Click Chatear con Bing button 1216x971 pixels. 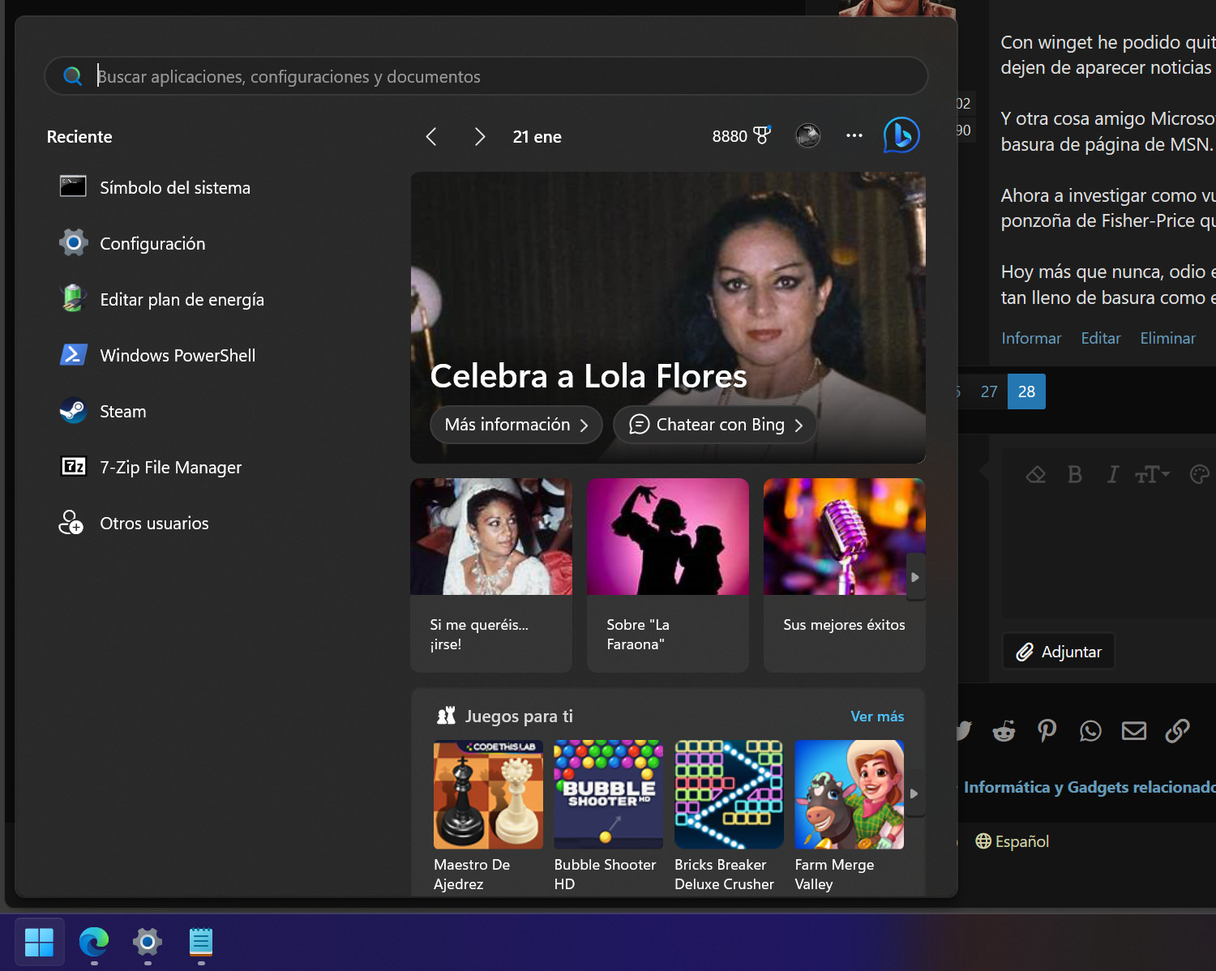tap(714, 425)
